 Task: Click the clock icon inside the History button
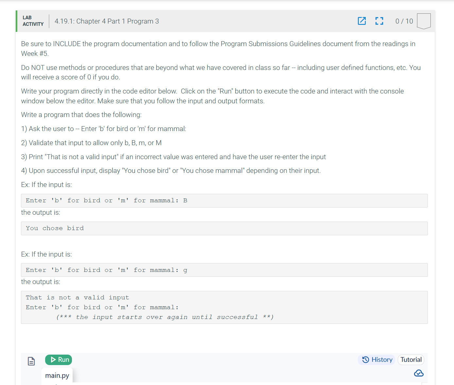(365, 360)
